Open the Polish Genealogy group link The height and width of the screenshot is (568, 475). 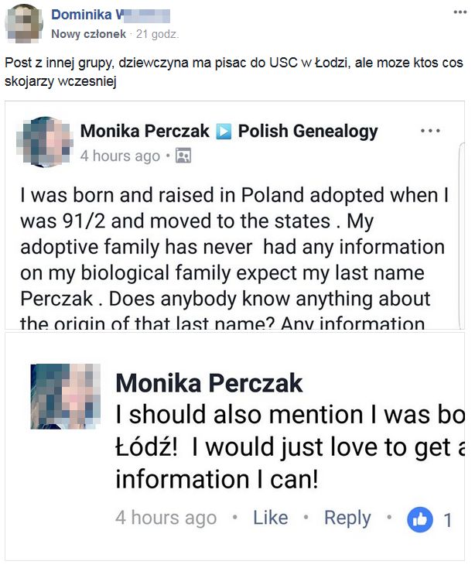click(308, 131)
